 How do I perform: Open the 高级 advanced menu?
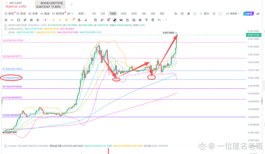[x=21, y=14]
